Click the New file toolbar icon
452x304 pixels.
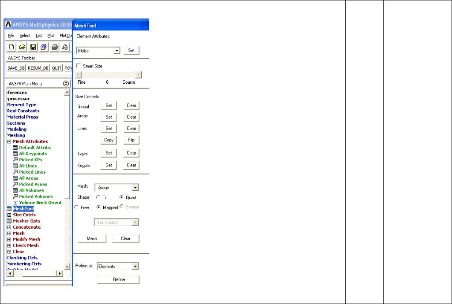pyautogui.click(x=12, y=47)
